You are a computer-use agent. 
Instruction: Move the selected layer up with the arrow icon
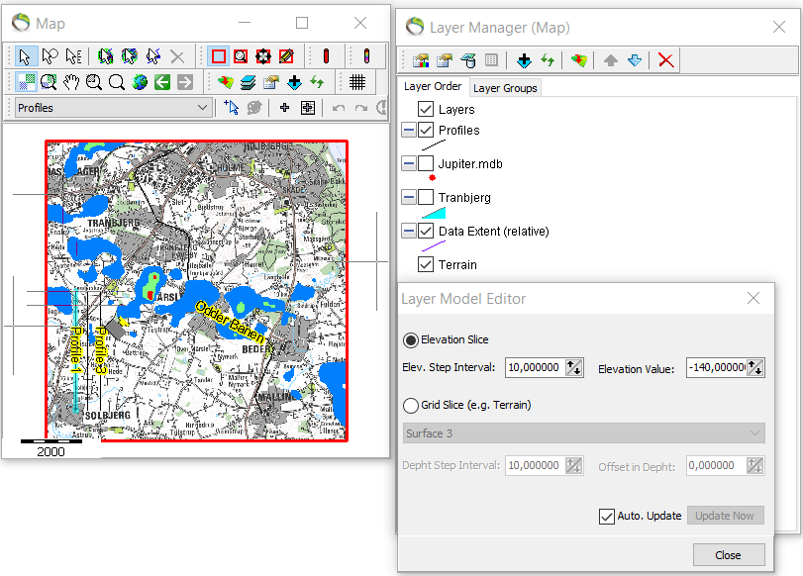click(x=611, y=60)
